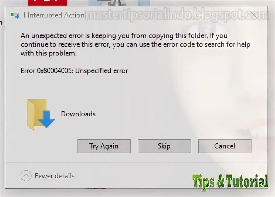Click the blue download arrow on folder
This screenshot has width=275, height=197.
[x=47, y=119]
